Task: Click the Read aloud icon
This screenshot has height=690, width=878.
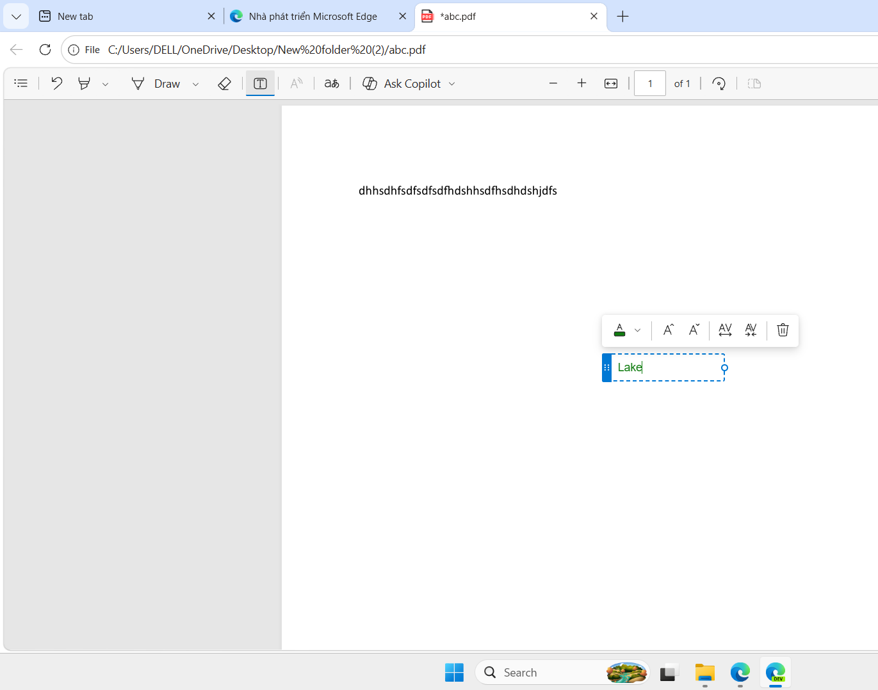Action: (296, 83)
